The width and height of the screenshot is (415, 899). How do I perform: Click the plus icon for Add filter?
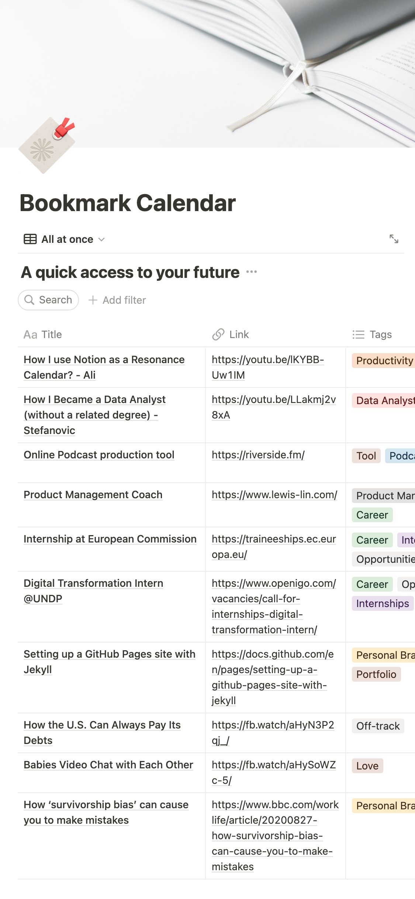tap(93, 300)
